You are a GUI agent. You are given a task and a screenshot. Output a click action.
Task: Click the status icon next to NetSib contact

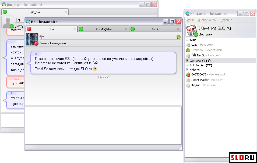pyautogui.click(x=188, y=56)
